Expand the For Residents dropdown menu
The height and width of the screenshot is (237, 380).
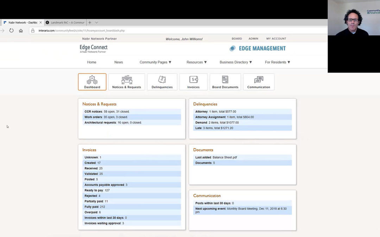(277, 62)
